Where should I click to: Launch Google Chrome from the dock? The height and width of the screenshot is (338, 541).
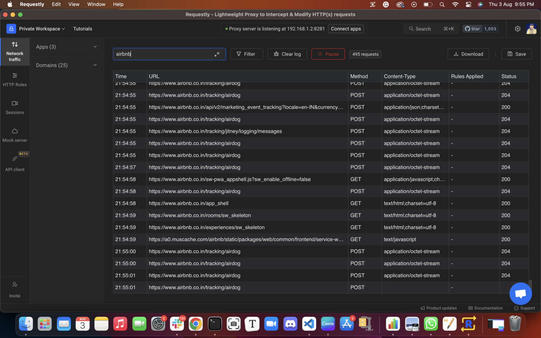(x=195, y=324)
